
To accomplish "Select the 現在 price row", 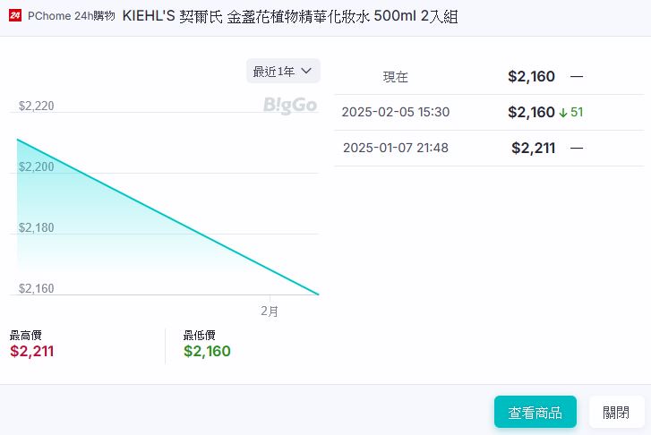I will (488, 77).
